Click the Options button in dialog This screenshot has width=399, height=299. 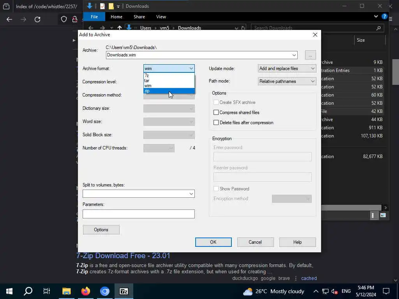(101, 230)
